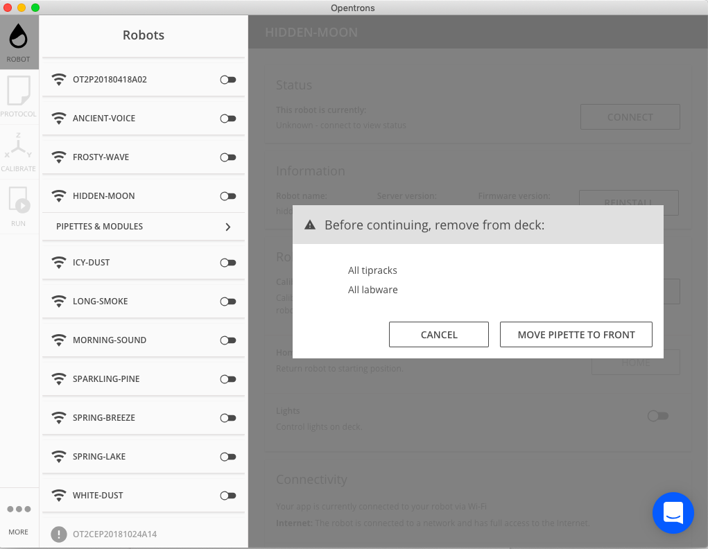The height and width of the screenshot is (549, 708).
Task: Toggle connection for ANCIENT-VOICE
Action: click(x=228, y=119)
